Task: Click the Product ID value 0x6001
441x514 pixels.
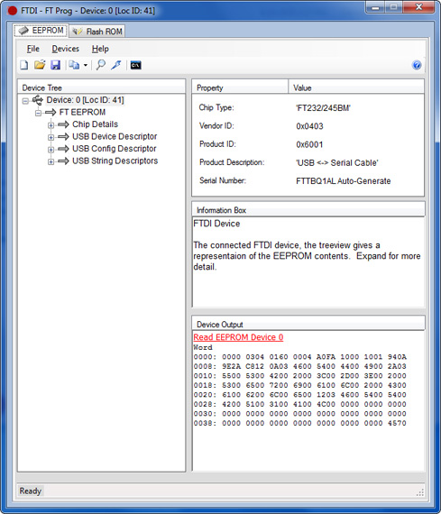Action: [x=309, y=144]
